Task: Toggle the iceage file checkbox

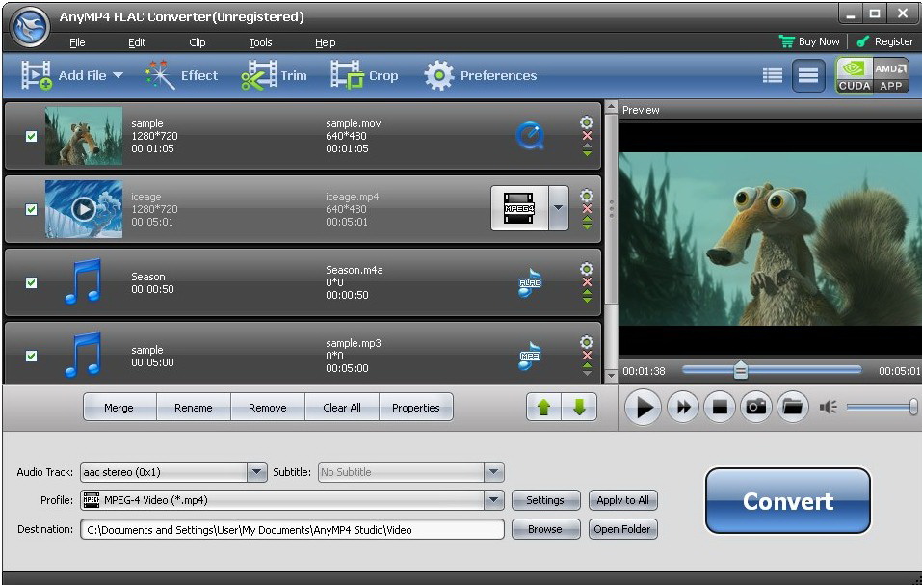Action: tap(31, 209)
